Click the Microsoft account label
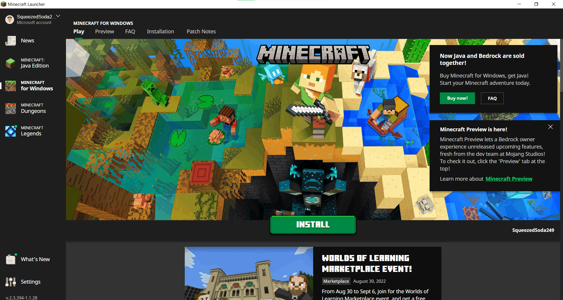Image resolution: width=563 pixels, height=300 pixels. point(34,23)
